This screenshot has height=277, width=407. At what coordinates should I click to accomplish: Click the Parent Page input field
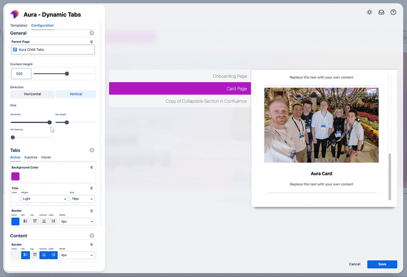(53, 49)
